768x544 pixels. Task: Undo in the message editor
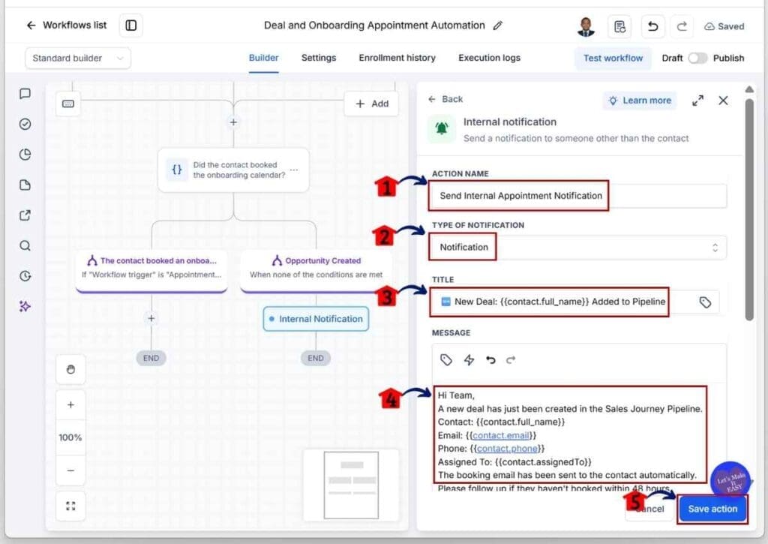coord(490,360)
